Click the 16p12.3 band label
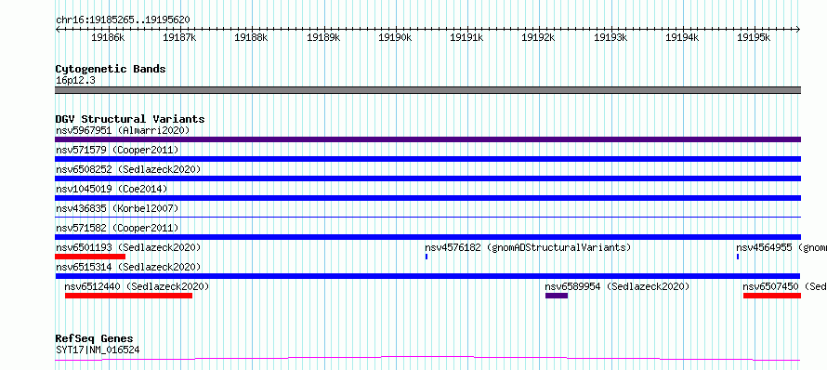The width and height of the screenshot is (827, 370). (x=75, y=80)
